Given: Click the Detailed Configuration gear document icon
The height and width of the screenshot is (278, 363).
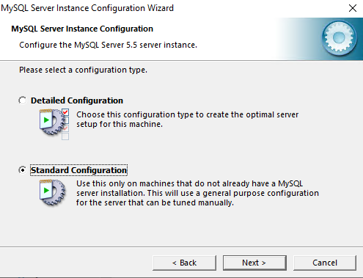Looking at the screenshot, I should 52,122.
